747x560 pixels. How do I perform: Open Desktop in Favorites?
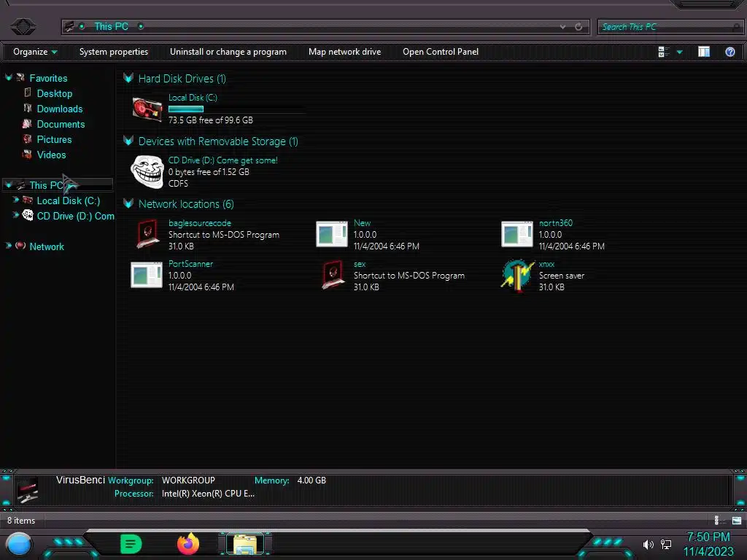tap(54, 93)
